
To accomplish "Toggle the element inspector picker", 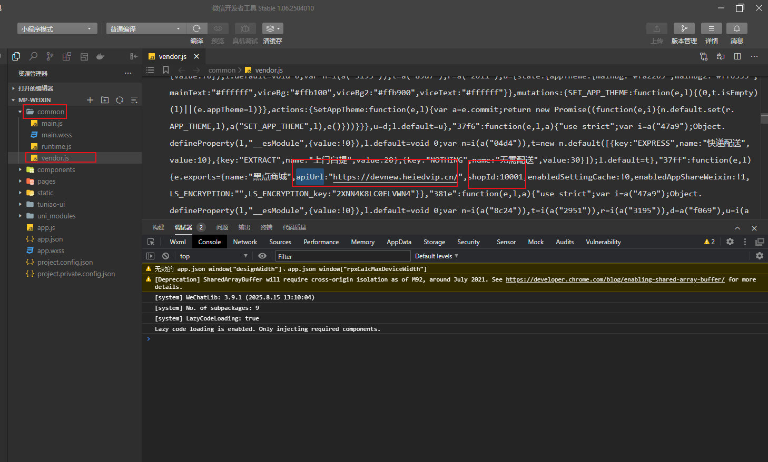I will click(x=151, y=242).
